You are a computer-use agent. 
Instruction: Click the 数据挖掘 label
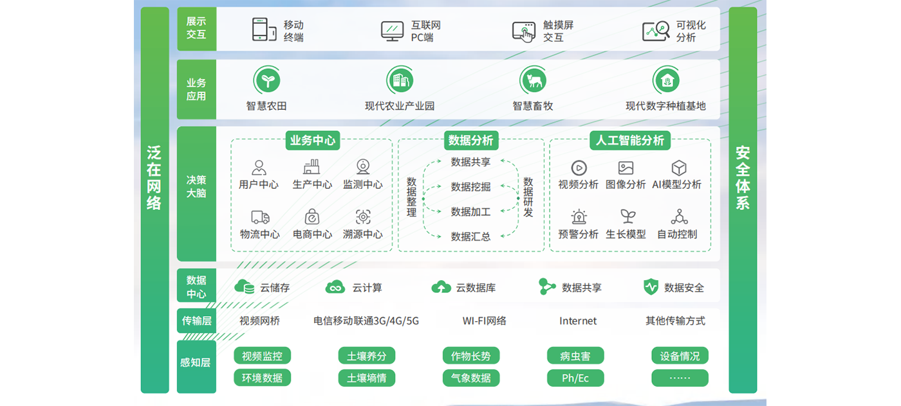pos(470,187)
